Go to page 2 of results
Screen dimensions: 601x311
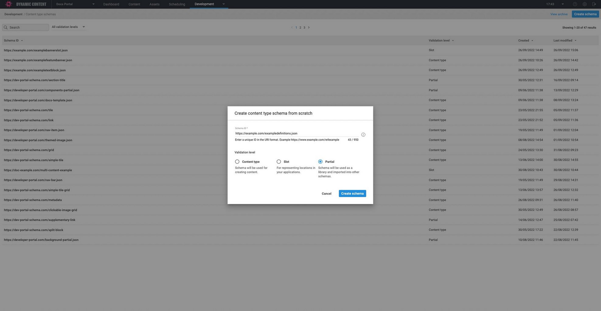[x=300, y=27]
